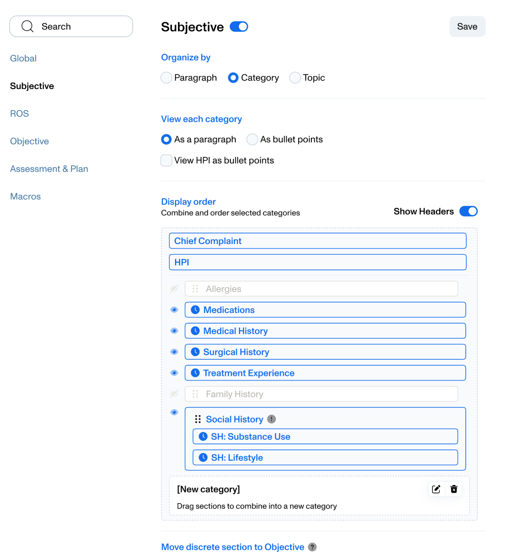Click the drag handle beside Social History
This screenshot has height=558, width=517.
click(198, 419)
